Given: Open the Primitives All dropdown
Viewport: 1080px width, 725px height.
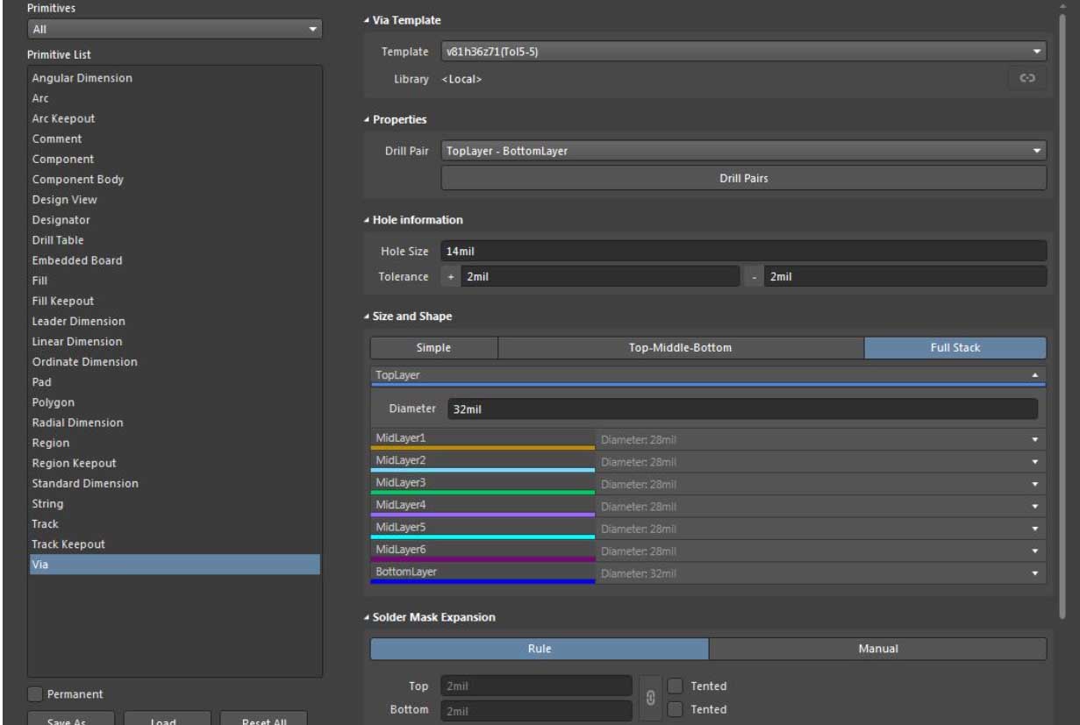Looking at the screenshot, I should click(313, 31).
